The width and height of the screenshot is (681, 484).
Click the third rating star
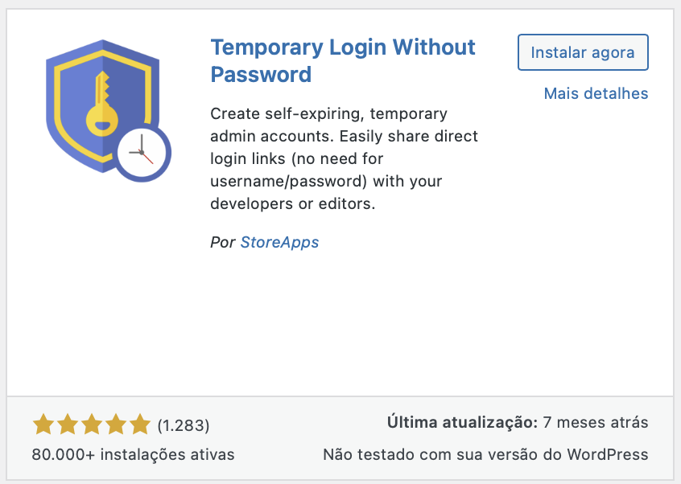pos(92,424)
